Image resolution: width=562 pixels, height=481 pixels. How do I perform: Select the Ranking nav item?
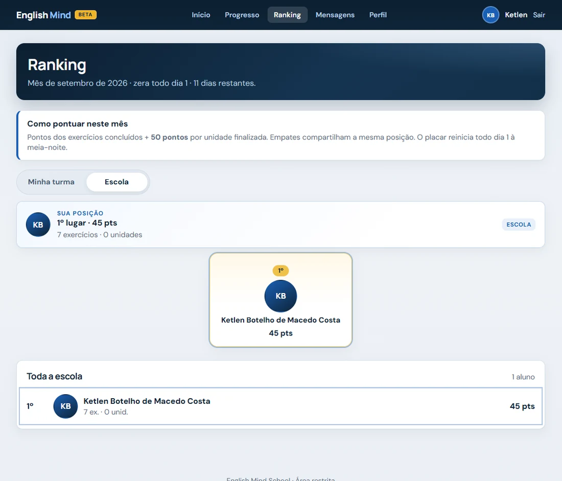pos(288,15)
